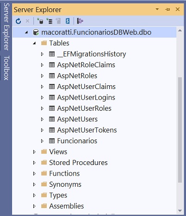Click the Types folder icon
The height and width of the screenshot is (216, 186).
pyautogui.click(x=44, y=195)
